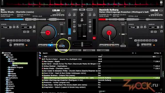Toggle left deck sampler REC button
The height and width of the screenshot is (93, 165).
pyautogui.click(x=34, y=32)
